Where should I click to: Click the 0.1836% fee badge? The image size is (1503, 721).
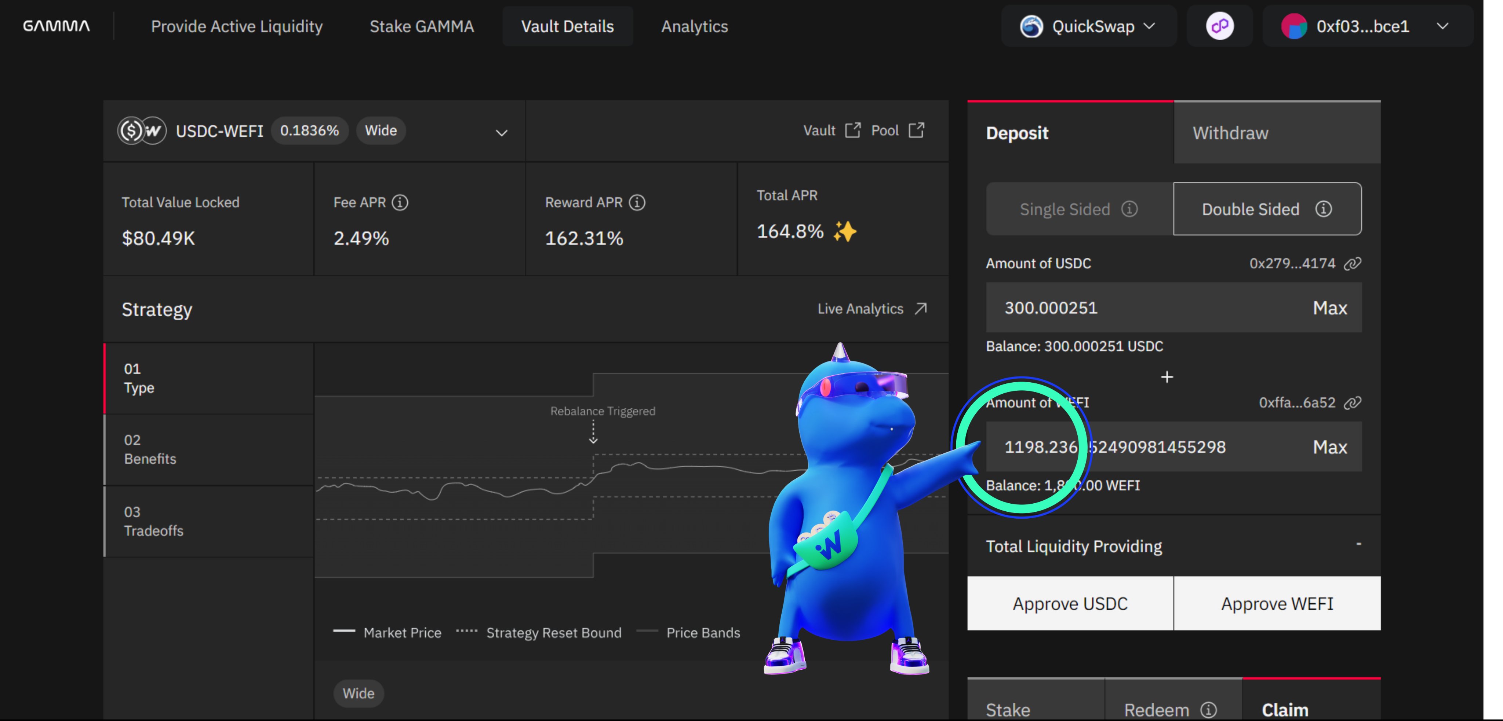(x=309, y=130)
